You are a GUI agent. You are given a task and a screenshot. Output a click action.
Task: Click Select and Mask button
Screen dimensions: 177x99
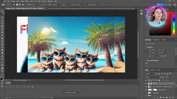(x=93, y=5)
